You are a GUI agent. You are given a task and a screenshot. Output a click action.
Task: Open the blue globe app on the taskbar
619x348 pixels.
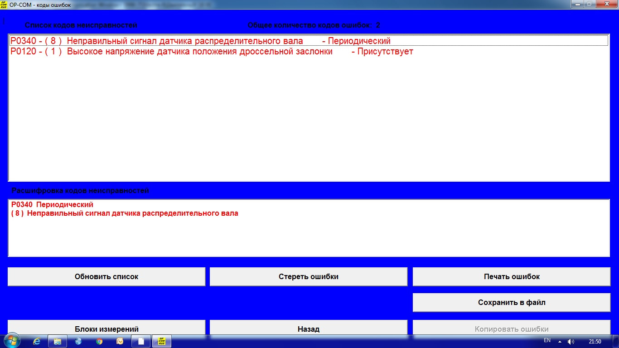[x=78, y=341]
